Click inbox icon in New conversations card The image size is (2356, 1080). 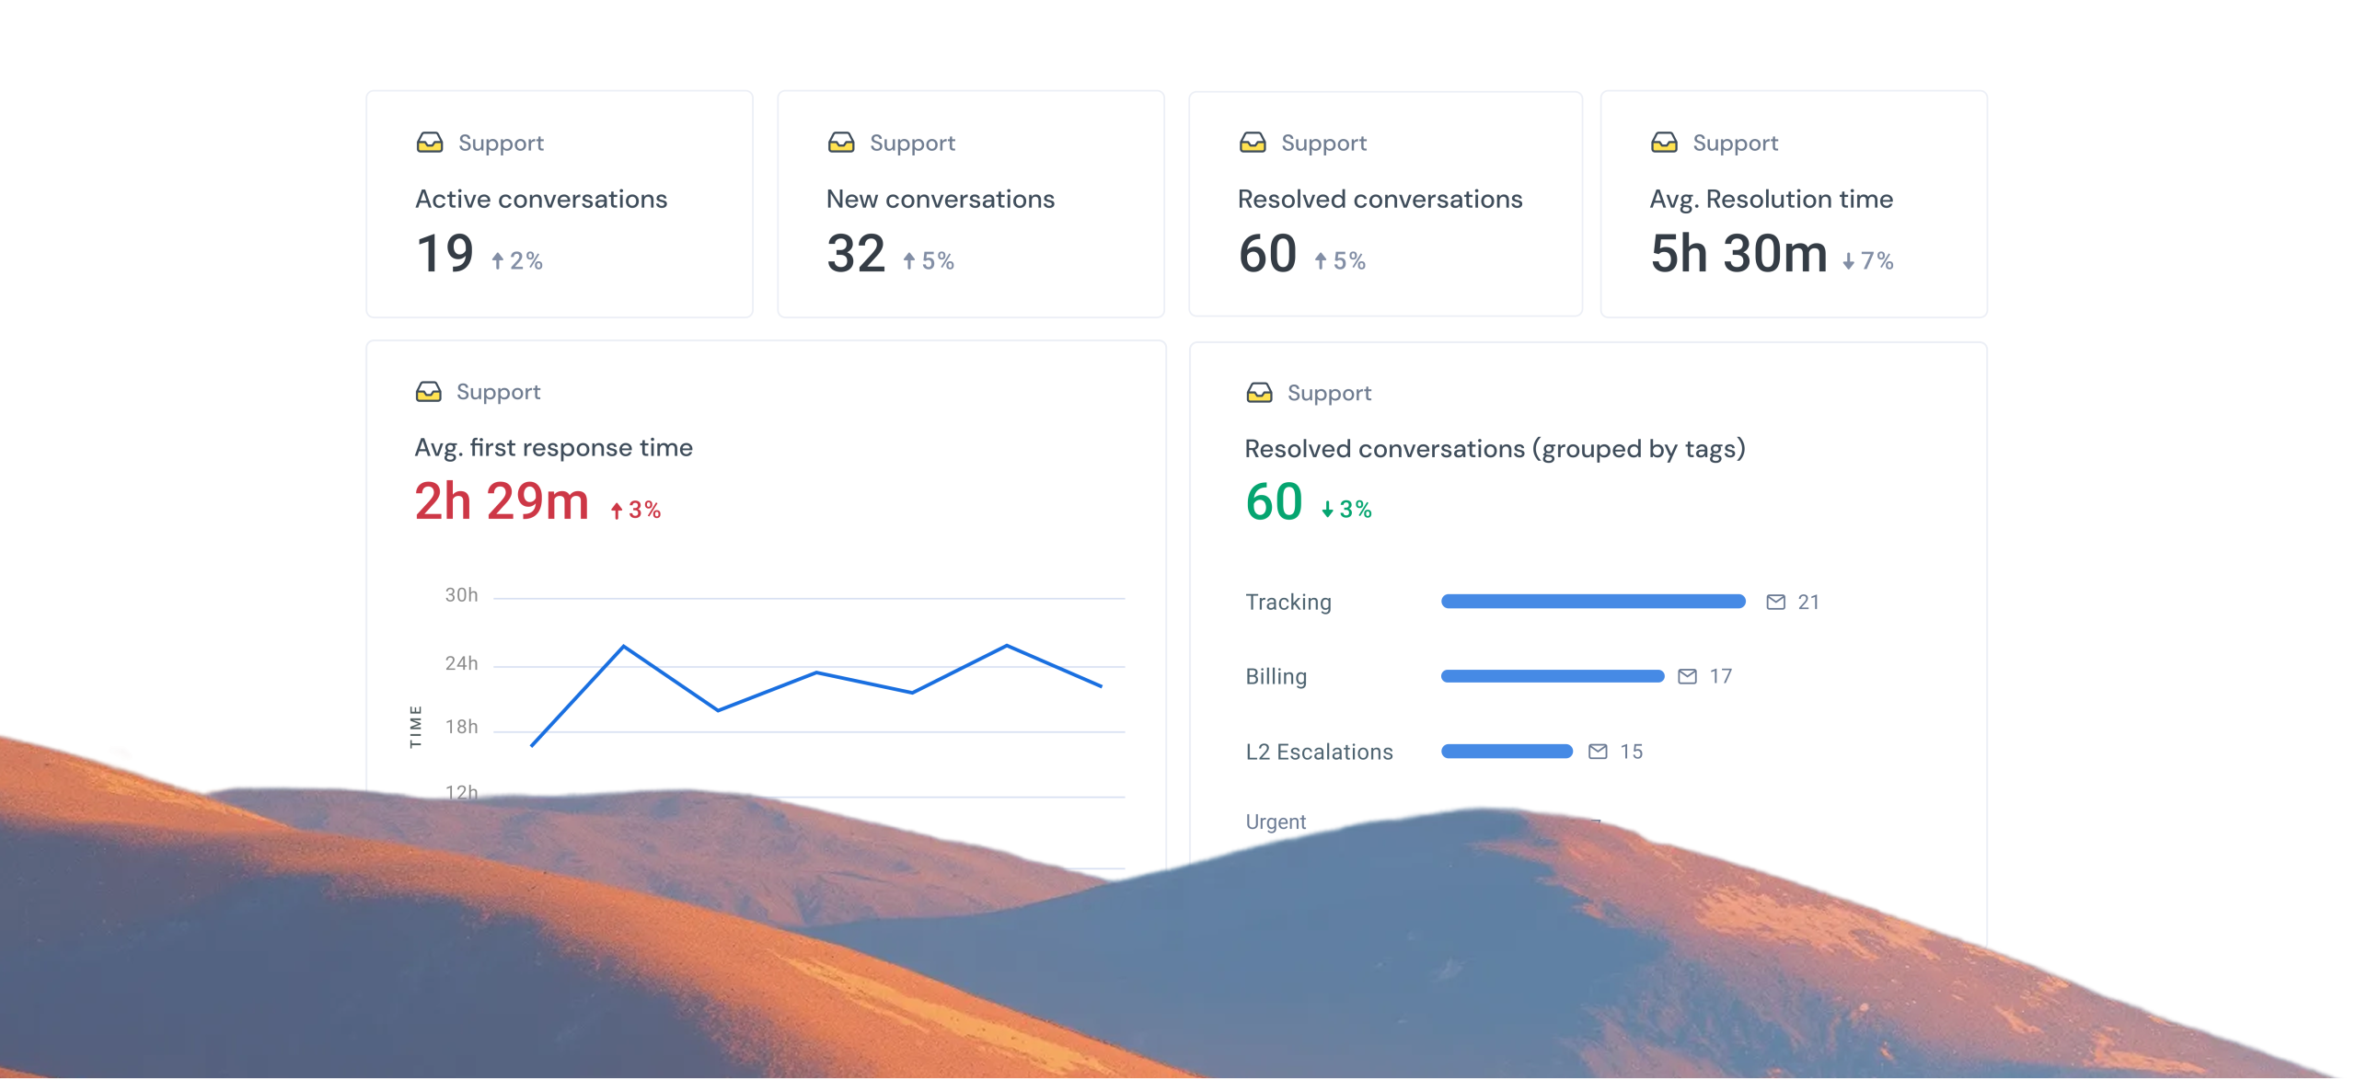pos(841,143)
